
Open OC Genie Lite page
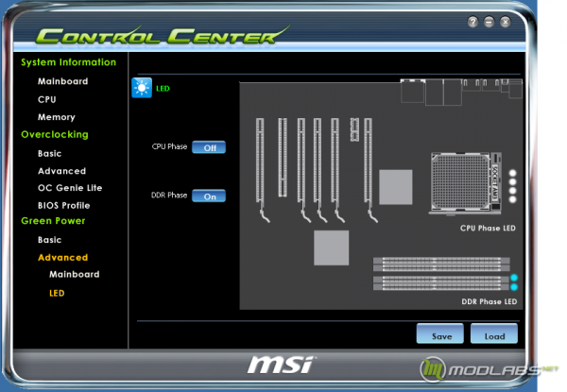70,188
